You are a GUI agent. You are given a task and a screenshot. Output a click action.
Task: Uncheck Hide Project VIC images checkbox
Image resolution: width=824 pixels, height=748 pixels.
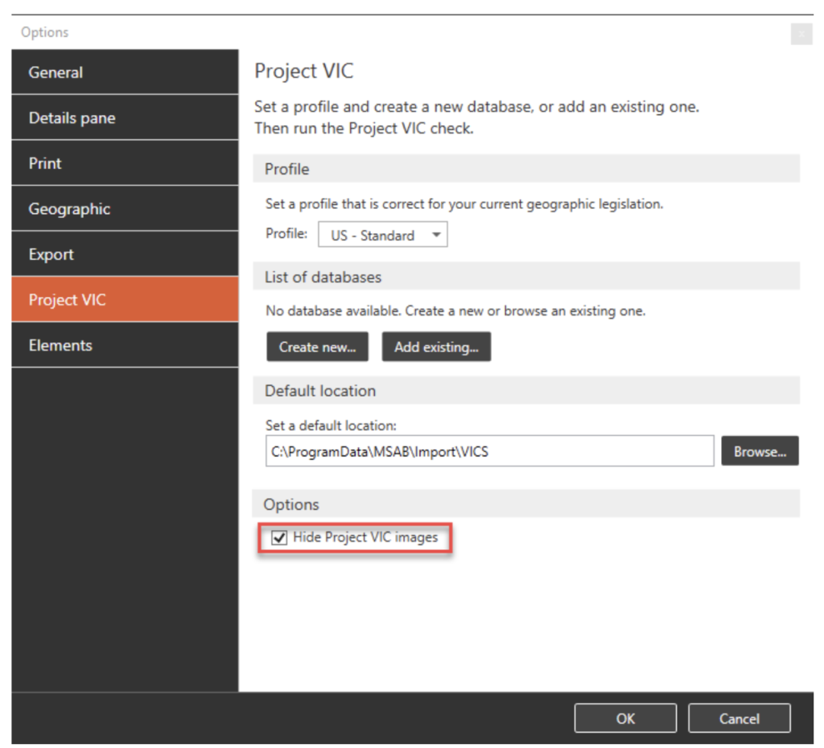[x=279, y=537]
